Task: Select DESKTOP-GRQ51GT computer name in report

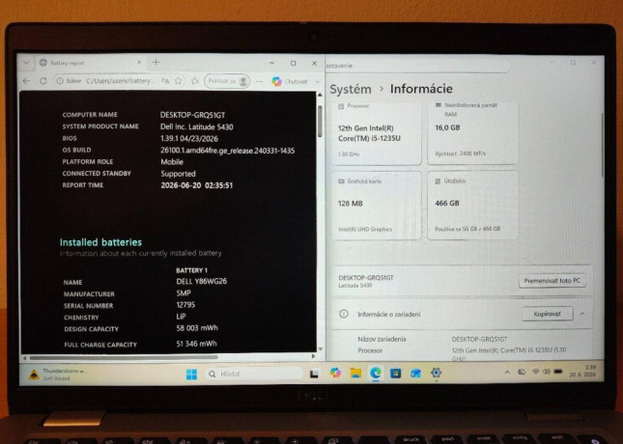Action: point(193,115)
